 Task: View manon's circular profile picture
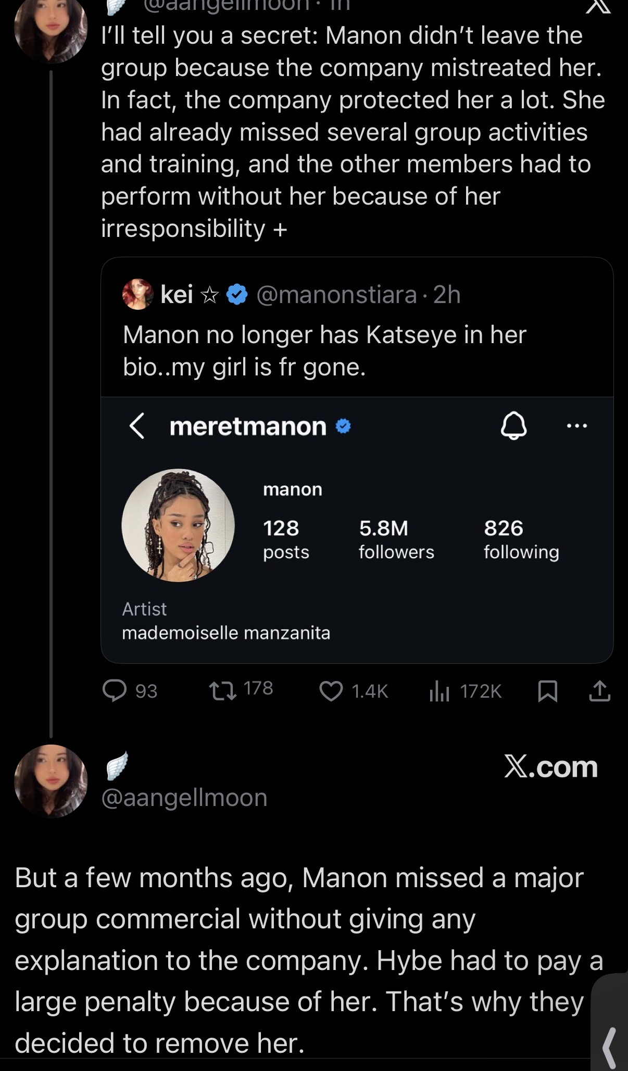(178, 525)
